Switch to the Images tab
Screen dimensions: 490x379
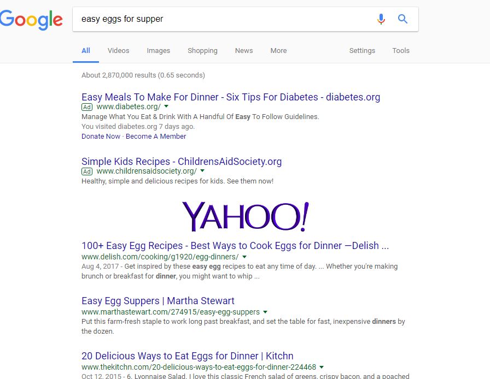159,51
